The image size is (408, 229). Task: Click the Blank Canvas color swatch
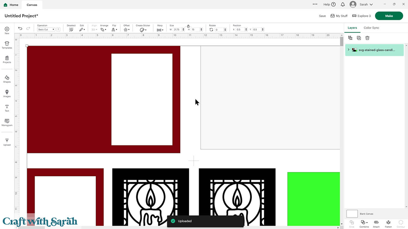(352, 214)
